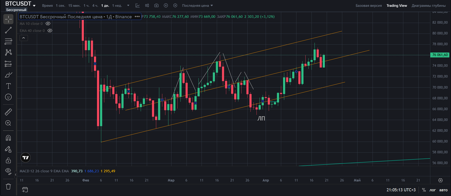Toggle hide all drawings eye icon
This screenshot has width=451, height=196.
pyautogui.click(x=8, y=171)
